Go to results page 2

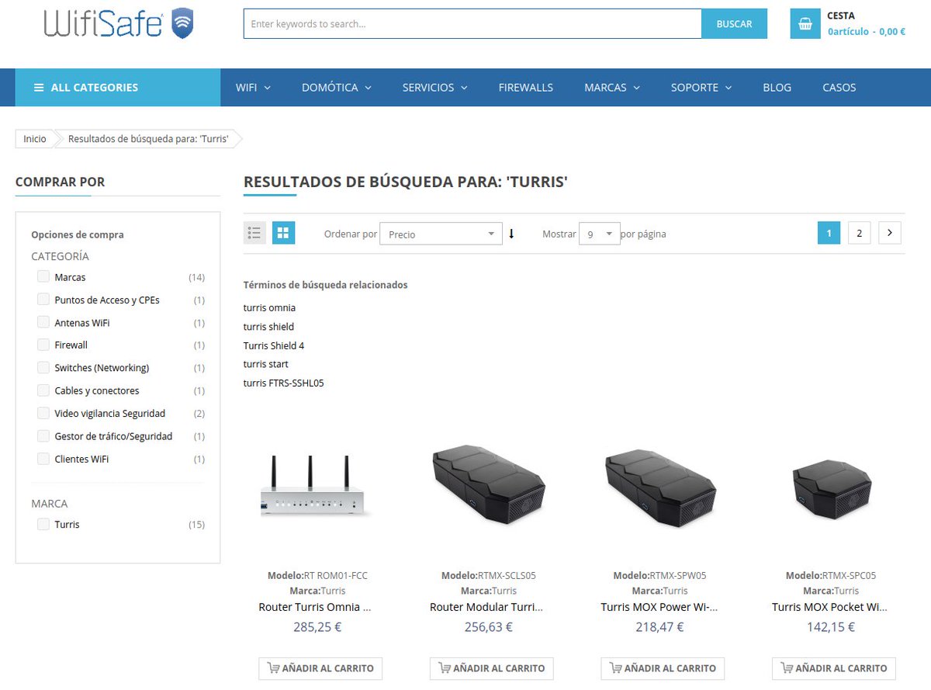859,233
